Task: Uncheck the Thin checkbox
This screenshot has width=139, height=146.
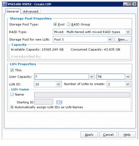Action: tap(12, 70)
